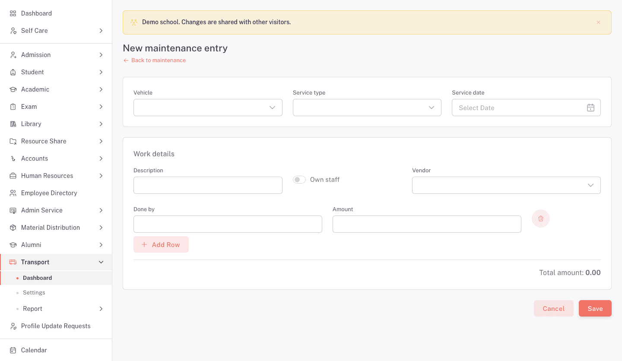Open Settings under Transport
The height and width of the screenshot is (361, 622).
pyautogui.click(x=34, y=293)
